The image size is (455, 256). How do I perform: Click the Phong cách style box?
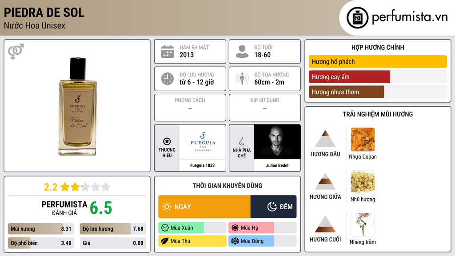[190, 108]
